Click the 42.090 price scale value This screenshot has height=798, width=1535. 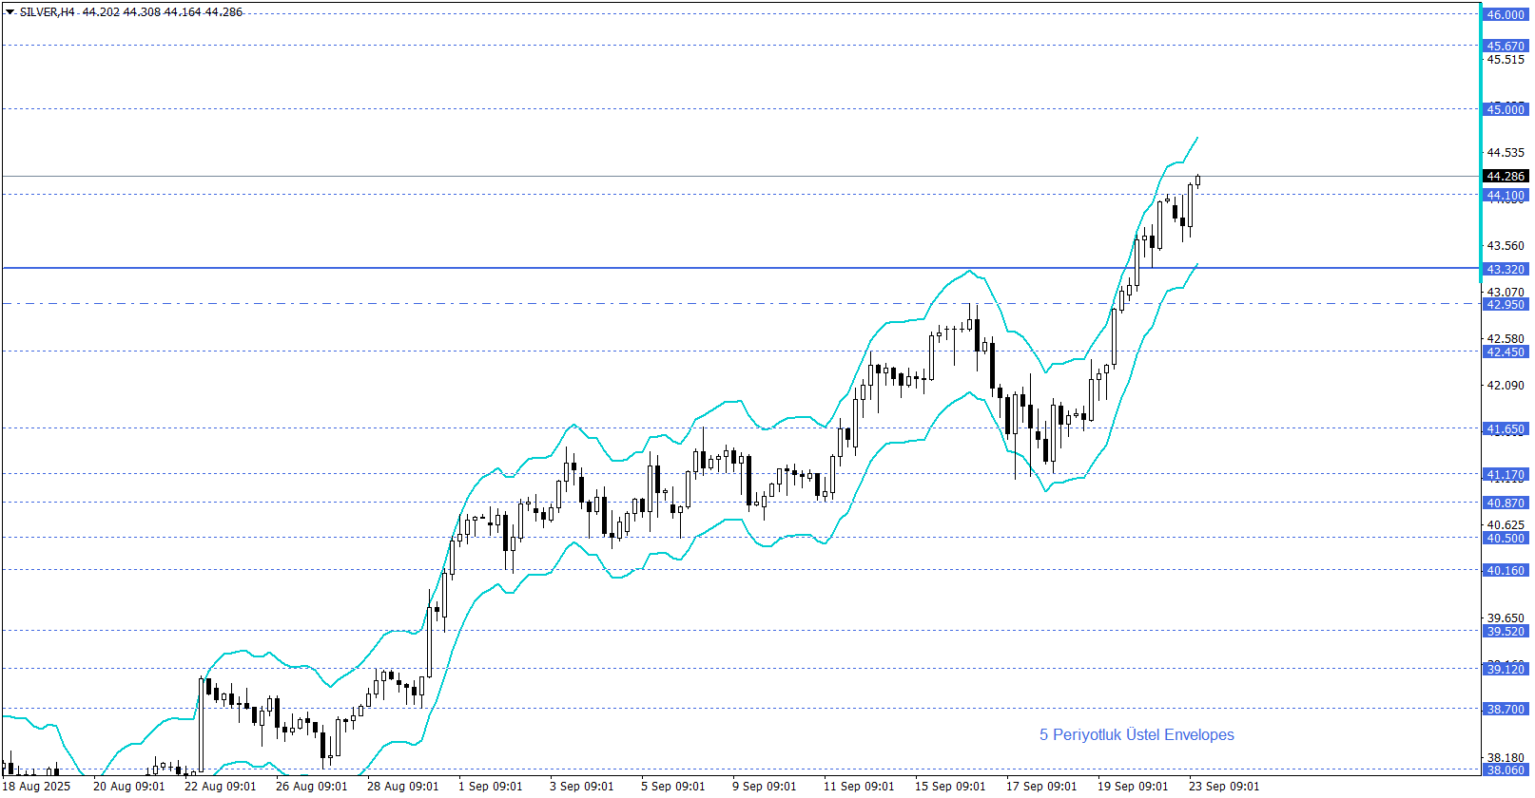[1506, 385]
